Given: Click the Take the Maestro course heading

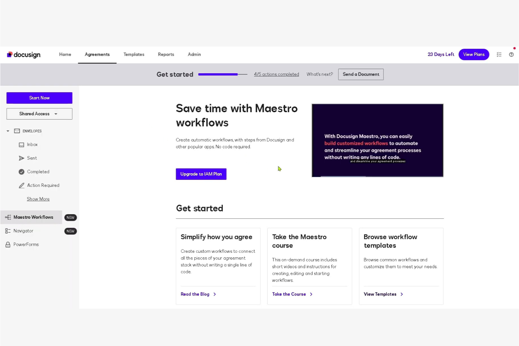Looking at the screenshot, I should [299, 242].
